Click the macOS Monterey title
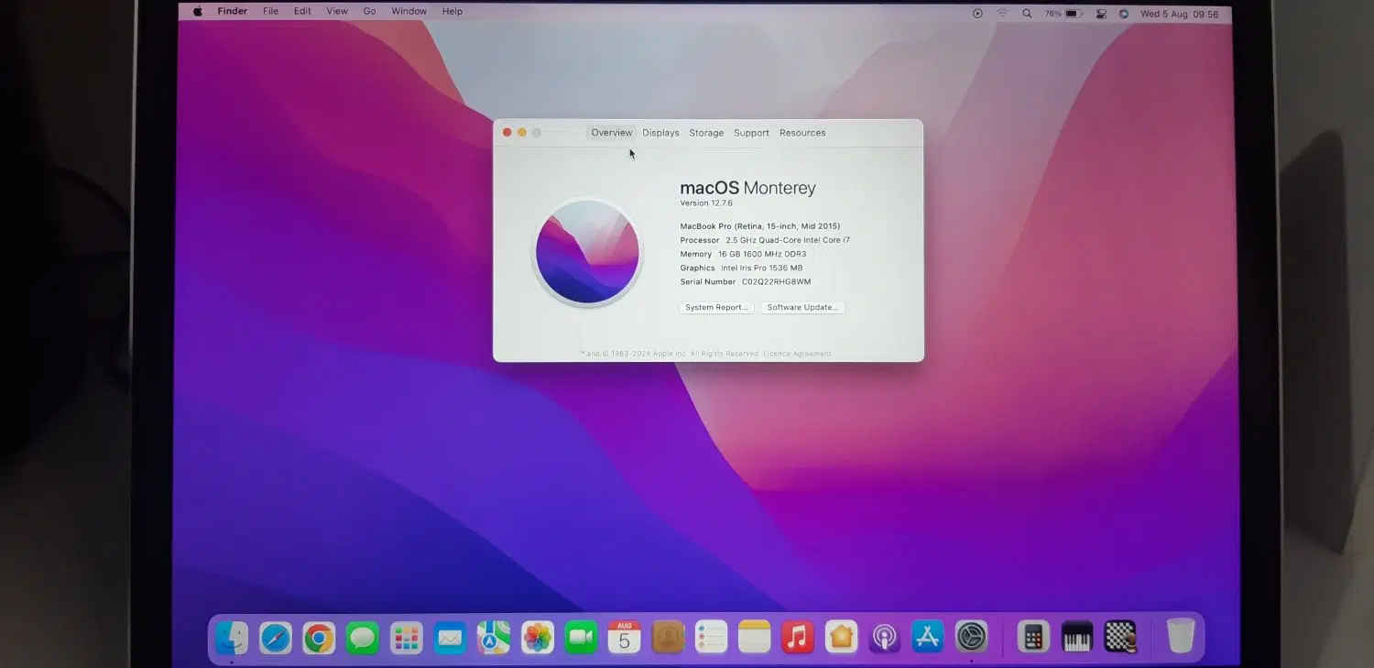This screenshot has width=1374, height=668. point(747,188)
